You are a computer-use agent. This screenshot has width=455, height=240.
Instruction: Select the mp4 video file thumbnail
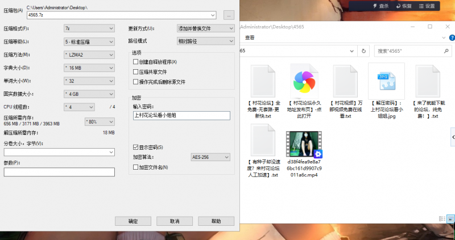307,144
